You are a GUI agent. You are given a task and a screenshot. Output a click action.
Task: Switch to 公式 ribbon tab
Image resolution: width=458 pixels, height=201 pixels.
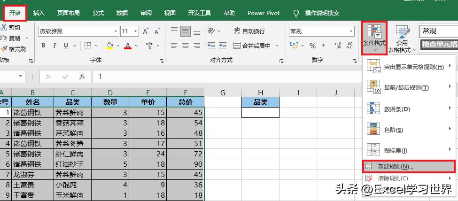coord(98,13)
